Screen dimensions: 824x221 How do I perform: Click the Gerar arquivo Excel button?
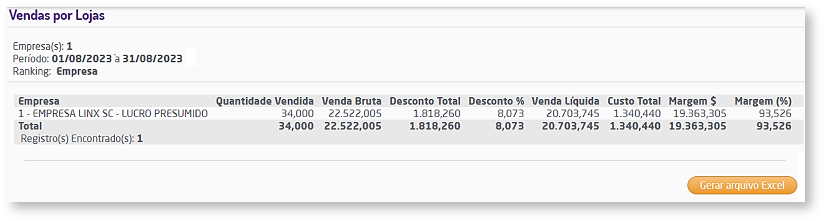(x=742, y=185)
